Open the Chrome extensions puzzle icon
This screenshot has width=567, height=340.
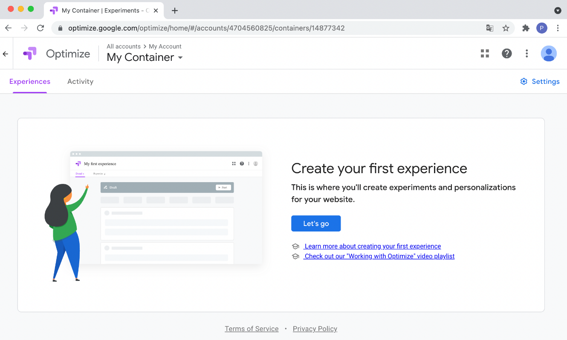coord(526,28)
